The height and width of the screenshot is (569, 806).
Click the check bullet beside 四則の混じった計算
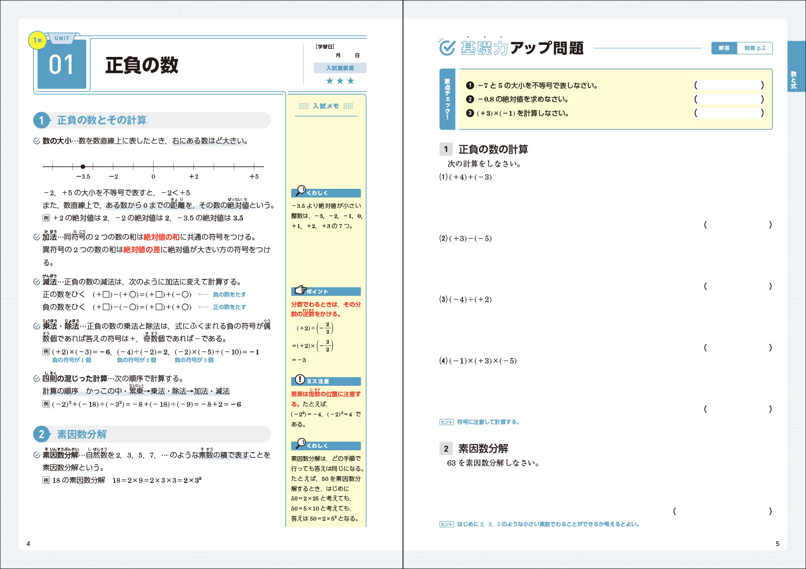pos(37,379)
